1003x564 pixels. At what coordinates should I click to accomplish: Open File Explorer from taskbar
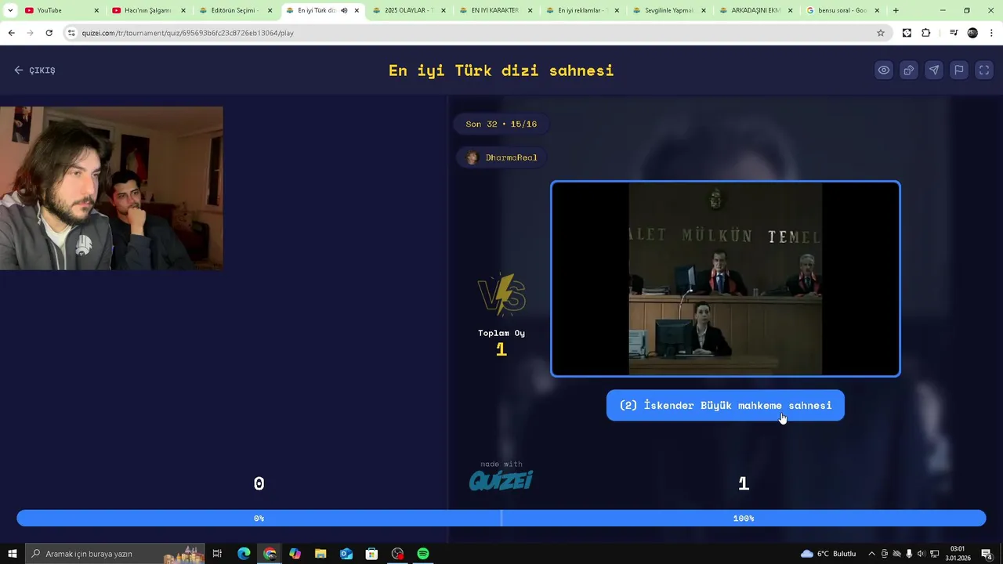point(320,554)
